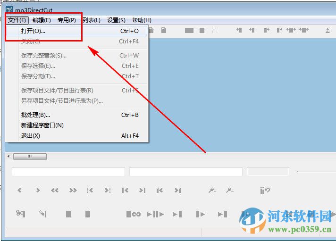The image size is (336, 241).
Task: Click the small solid square icon in top toolbar
Action: pyautogui.click(x=202, y=30)
